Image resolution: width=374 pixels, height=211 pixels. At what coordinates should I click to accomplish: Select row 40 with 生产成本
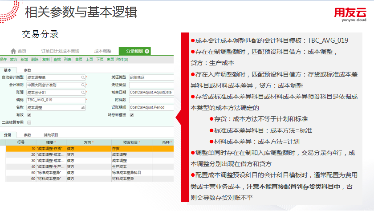coord(89,166)
